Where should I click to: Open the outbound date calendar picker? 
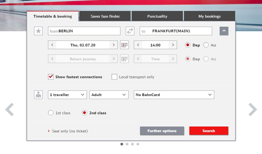point(124,45)
